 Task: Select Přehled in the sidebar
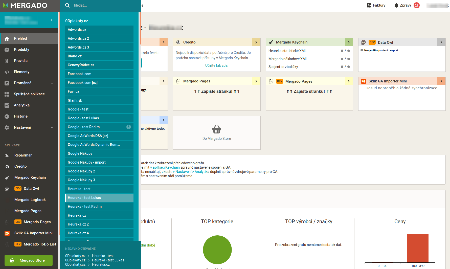click(x=29, y=38)
